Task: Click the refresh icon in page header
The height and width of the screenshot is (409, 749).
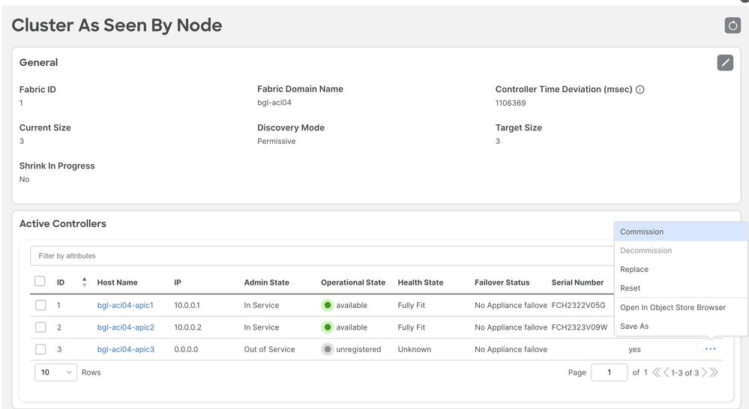Action: [x=733, y=25]
